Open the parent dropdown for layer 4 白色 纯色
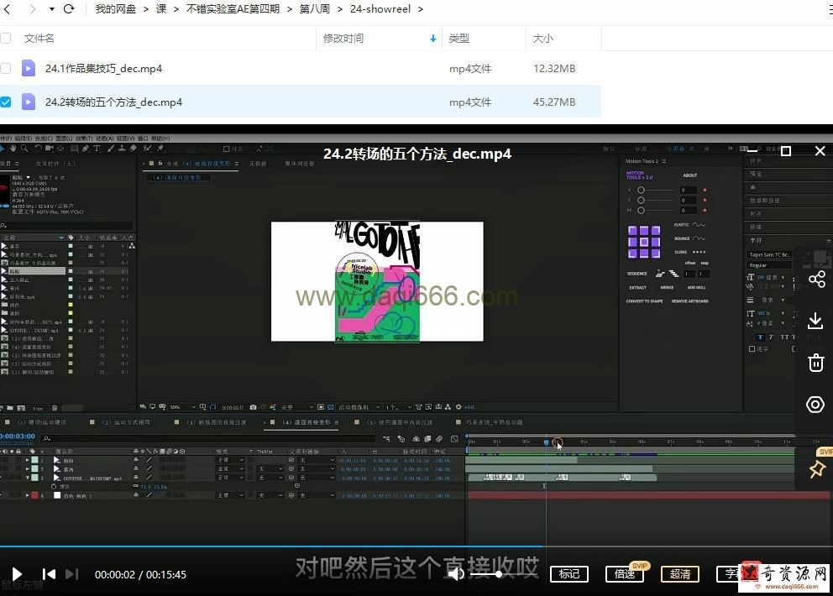The width and height of the screenshot is (833, 596). pos(316,495)
